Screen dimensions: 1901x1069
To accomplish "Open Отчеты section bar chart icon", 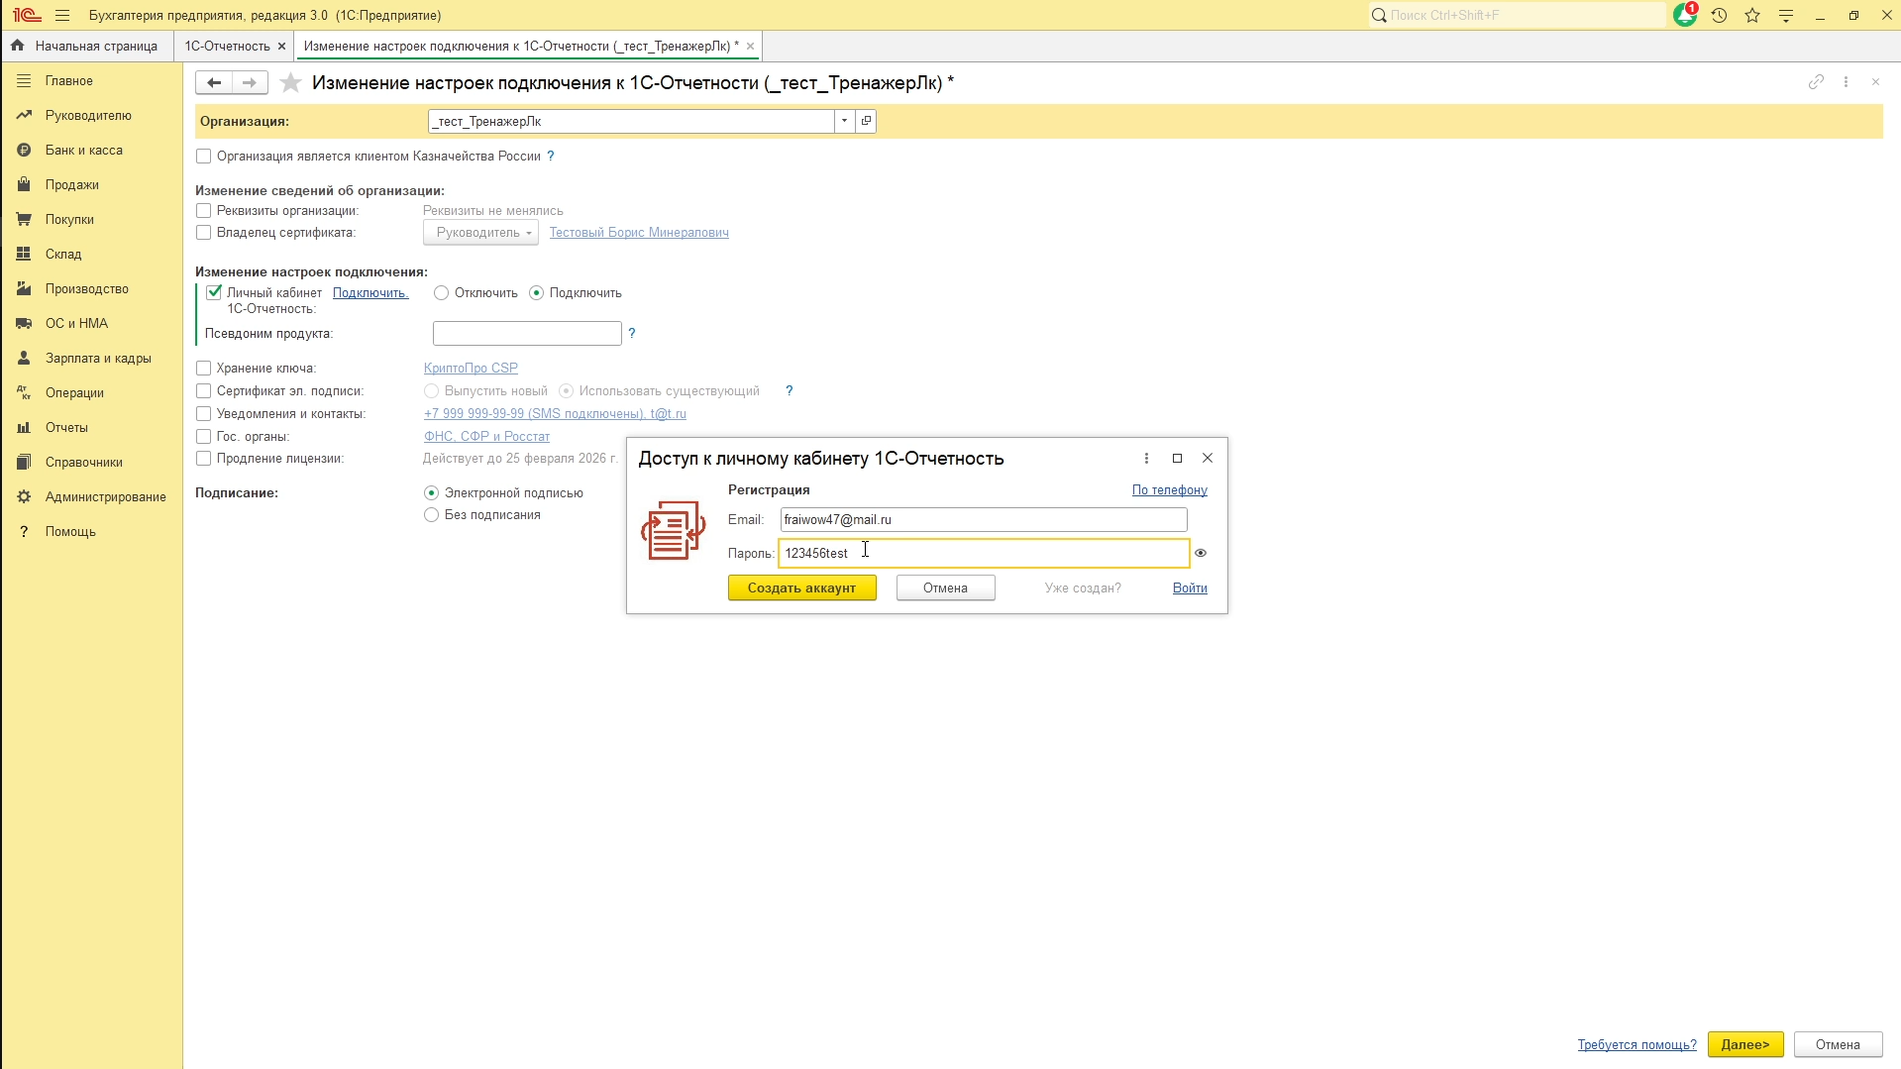I will click(x=24, y=427).
